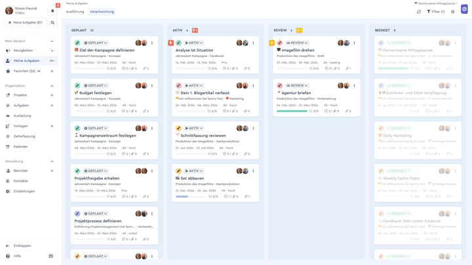Open GEPLANT status dropdown on Ziel der Kampagne definieren
472x265 pixels.
coord(96,43)
